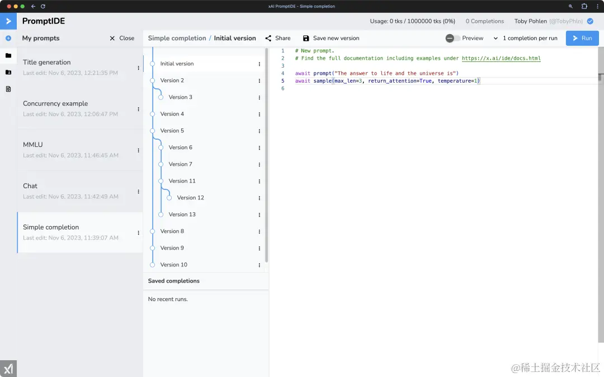
Task: Open options menu for Simple completion prompt
Action: tap(138, 232)
